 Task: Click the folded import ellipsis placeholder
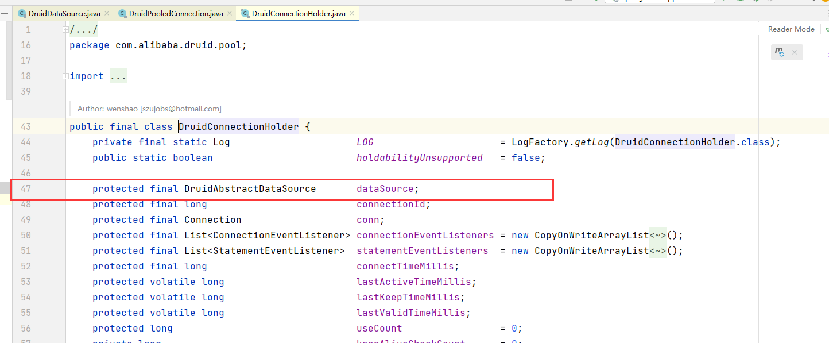pyautogui.click(x=118, y=76)
